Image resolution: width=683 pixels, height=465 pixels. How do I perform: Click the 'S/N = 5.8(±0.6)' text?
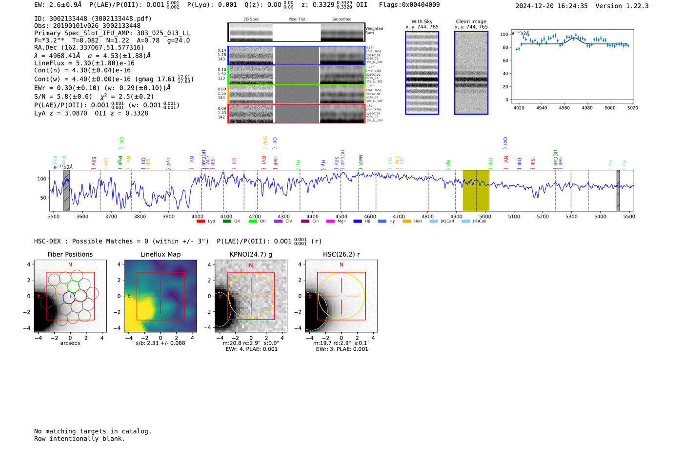(x=63, y=97)
